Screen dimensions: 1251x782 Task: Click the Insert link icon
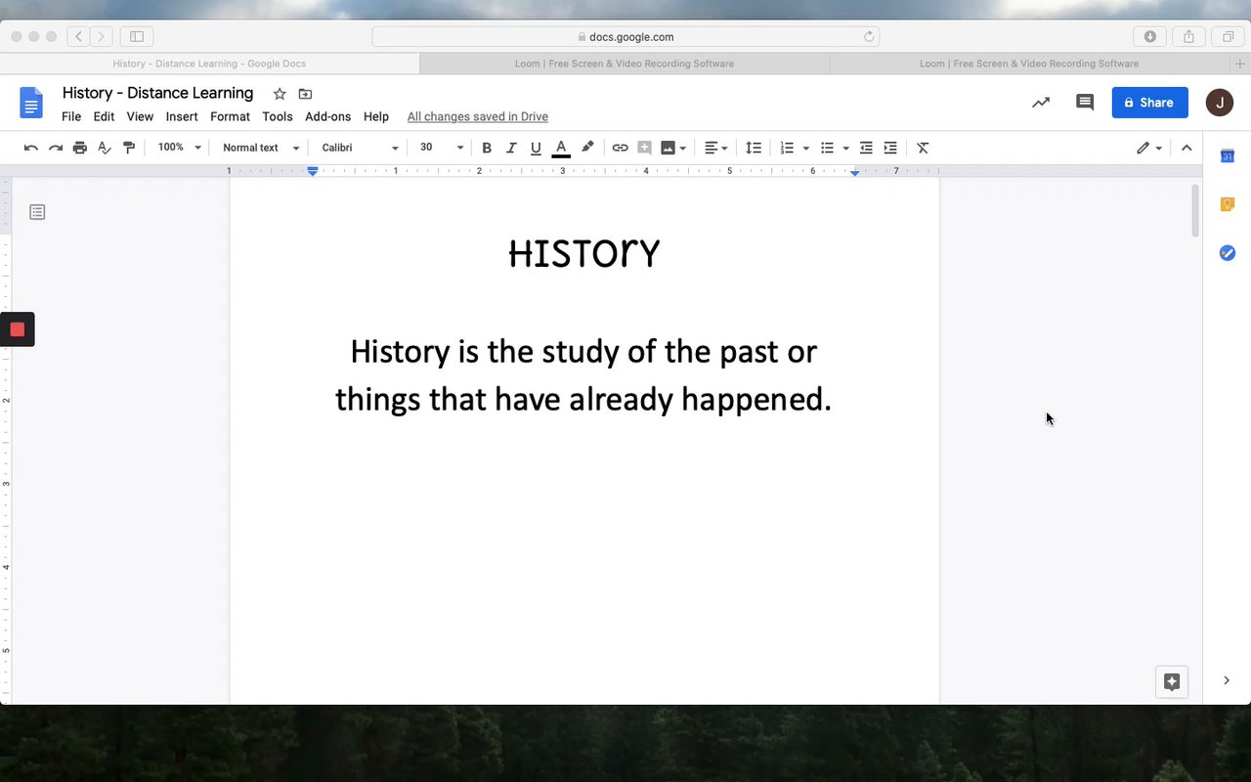point(620,148)
